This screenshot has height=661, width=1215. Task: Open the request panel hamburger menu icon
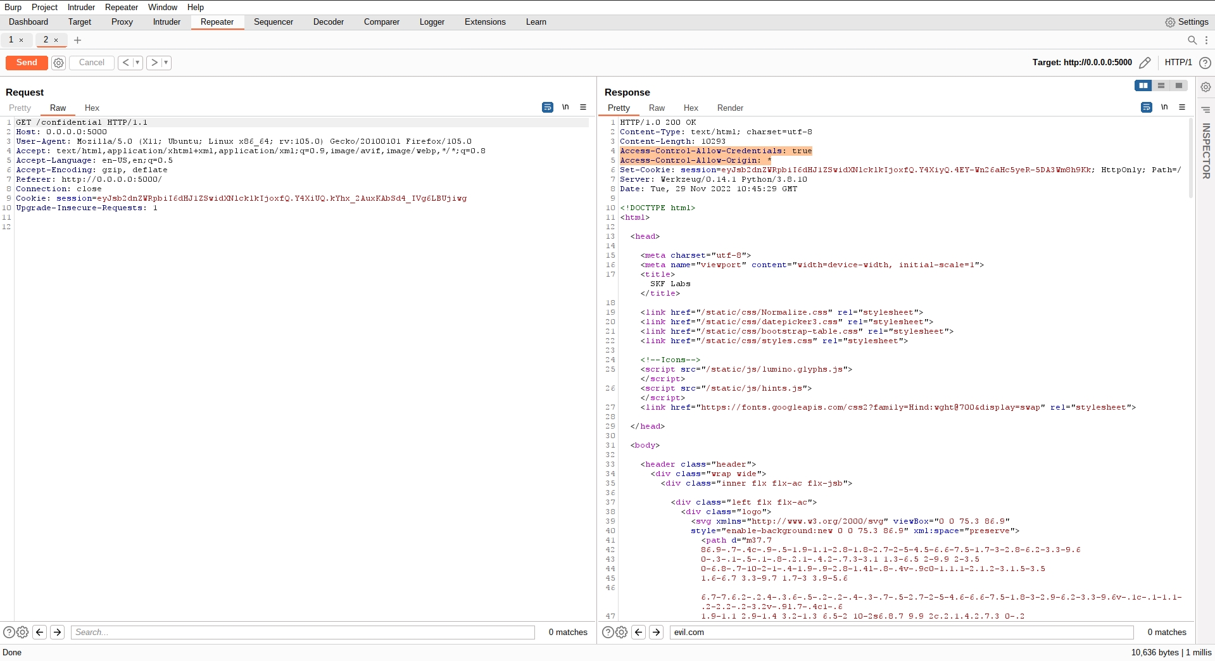583,108
